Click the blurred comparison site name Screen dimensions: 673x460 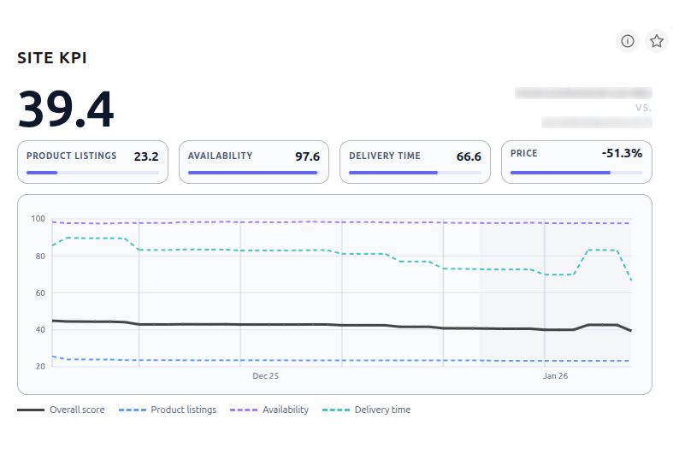point(583,92)
